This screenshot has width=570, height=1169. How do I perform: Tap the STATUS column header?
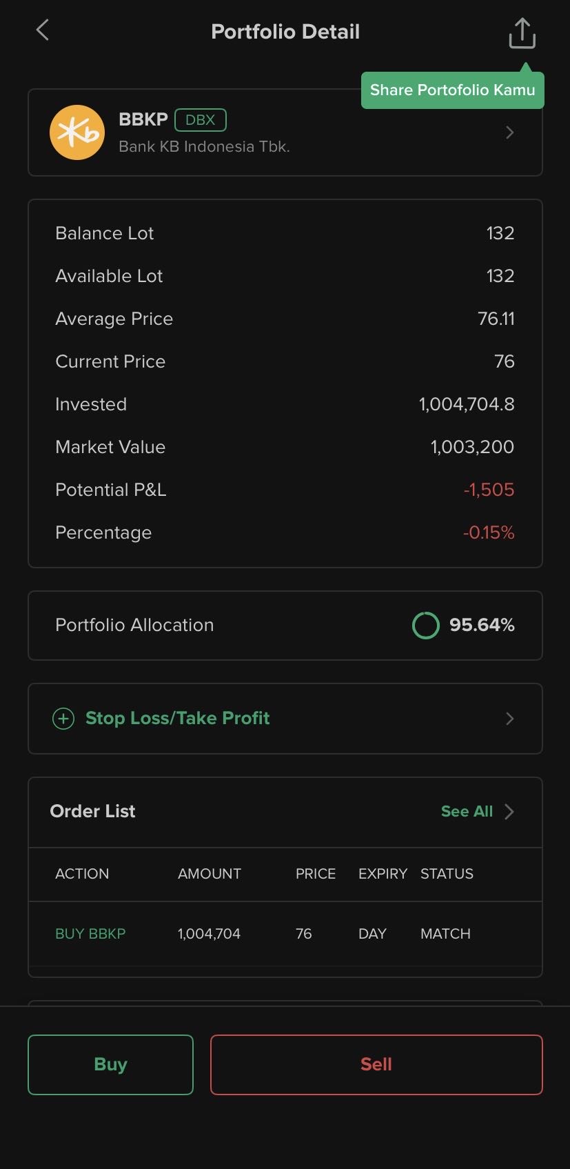coord(447,874)
